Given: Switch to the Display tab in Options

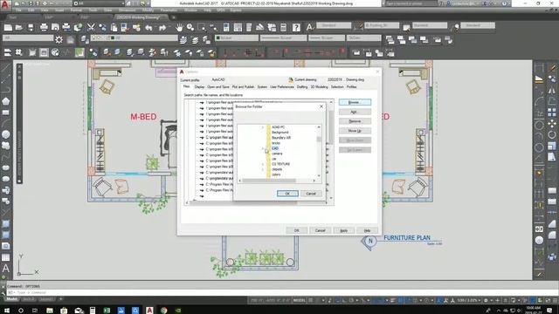Looking at the screenshot, I should click(x=200, y=87).
